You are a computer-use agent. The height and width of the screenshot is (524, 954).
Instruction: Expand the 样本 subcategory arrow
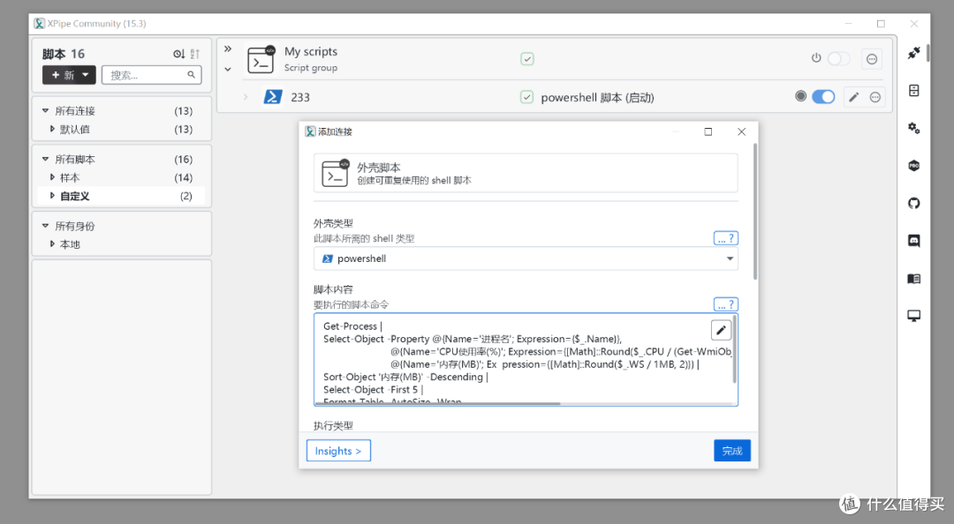pos(52,177)
